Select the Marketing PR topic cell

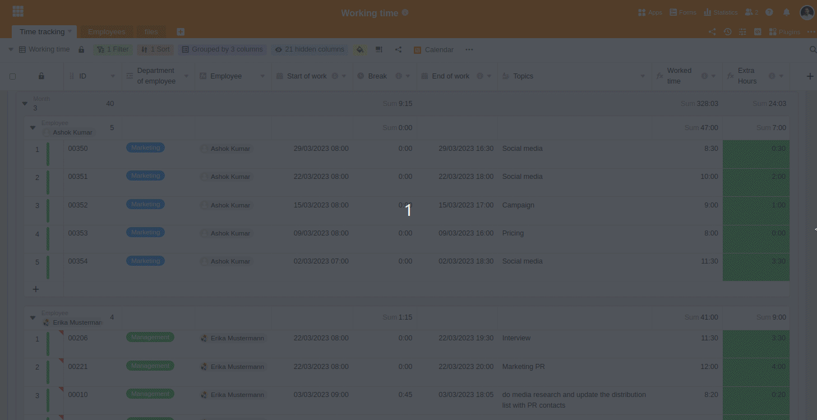[x=575, y=372]
